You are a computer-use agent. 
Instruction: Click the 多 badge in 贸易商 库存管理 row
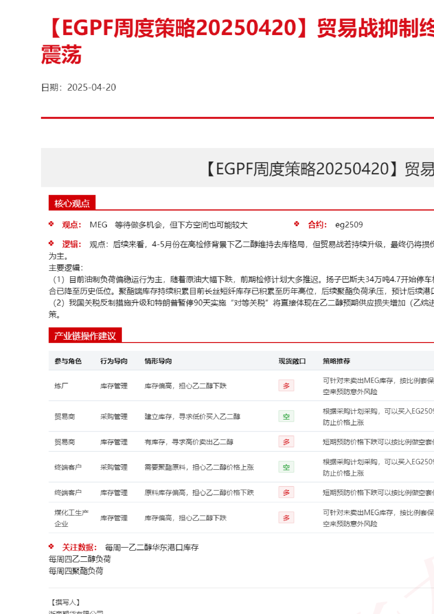(286, 442)
